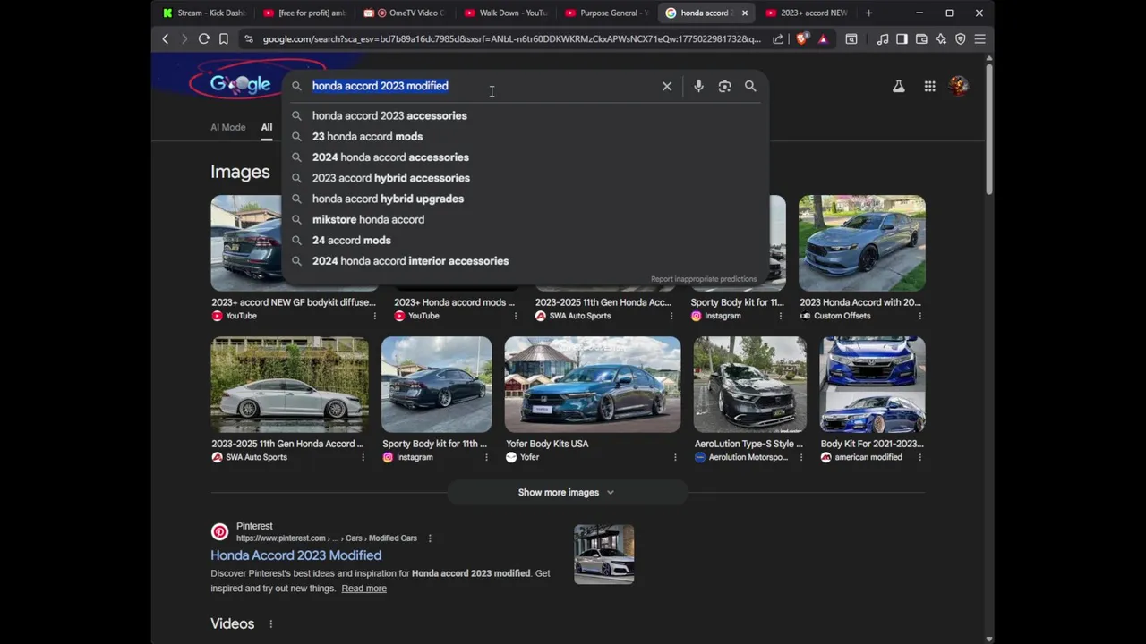Switch to the Walk Down - YouTube tab

pos(506,13)
